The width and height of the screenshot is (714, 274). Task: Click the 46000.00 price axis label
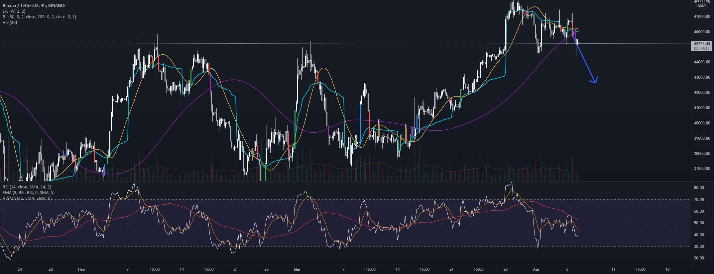[702, 32]
